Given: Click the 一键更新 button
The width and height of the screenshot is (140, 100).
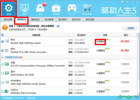Looking at the screenshot, I should click(130, 28).
